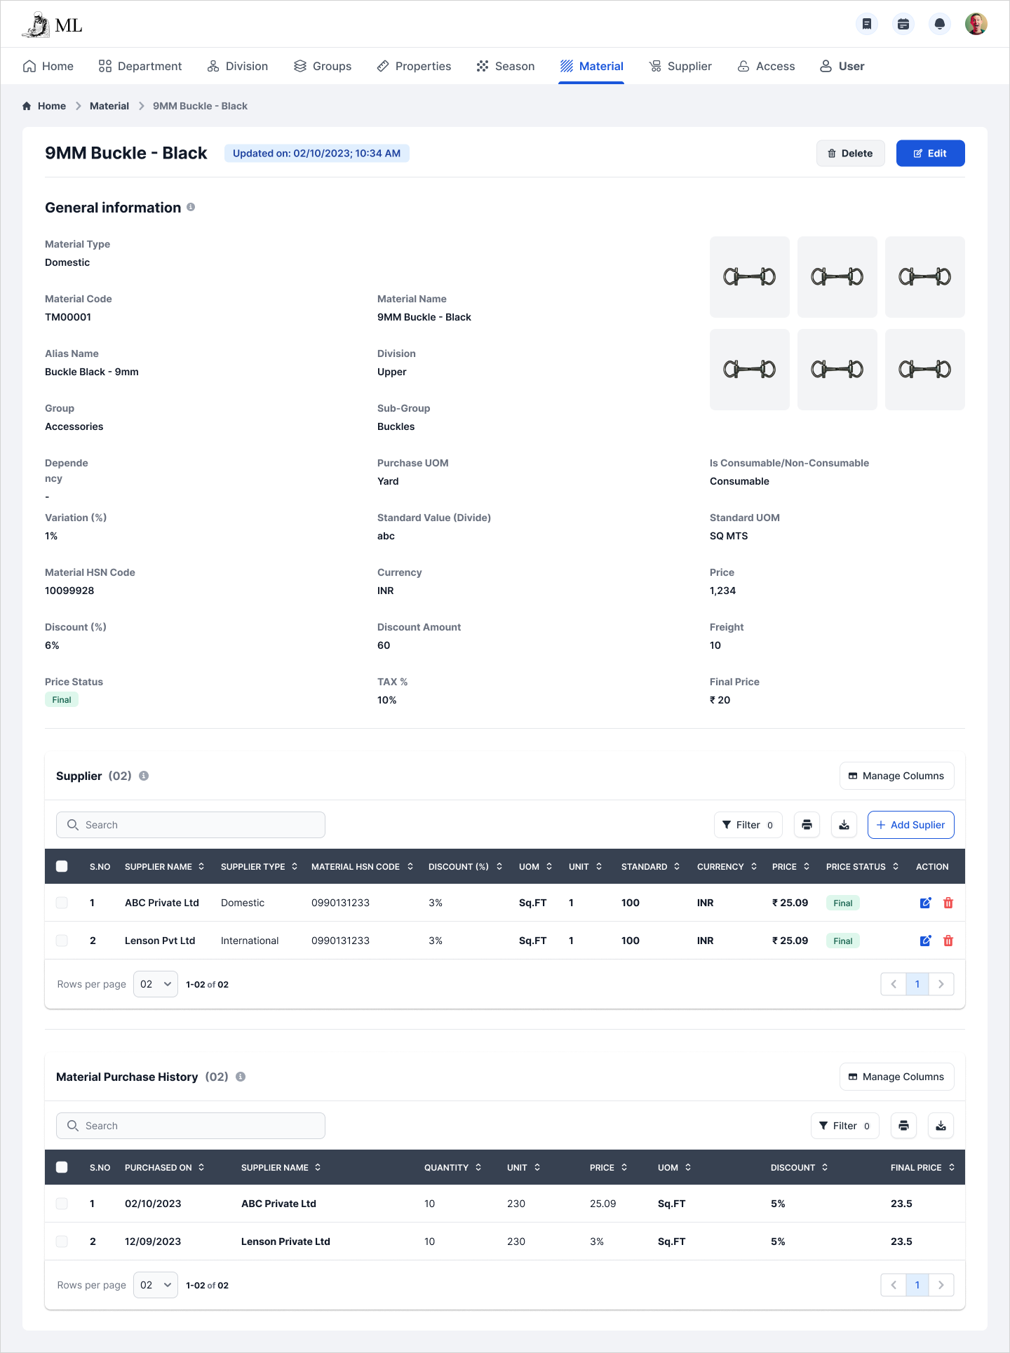The height and width of the screenshot is (1353, 1010).
Task: Open the Properties tab
Action: click(x=414, y=66)
